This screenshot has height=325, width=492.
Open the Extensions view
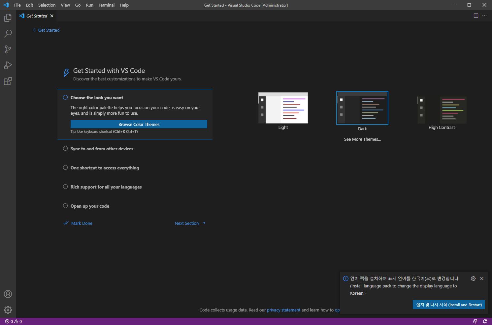[x=8, y=81]
